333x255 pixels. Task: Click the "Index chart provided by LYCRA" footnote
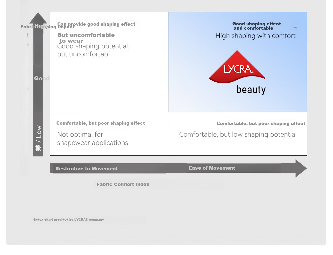click(x=68, y=219)
